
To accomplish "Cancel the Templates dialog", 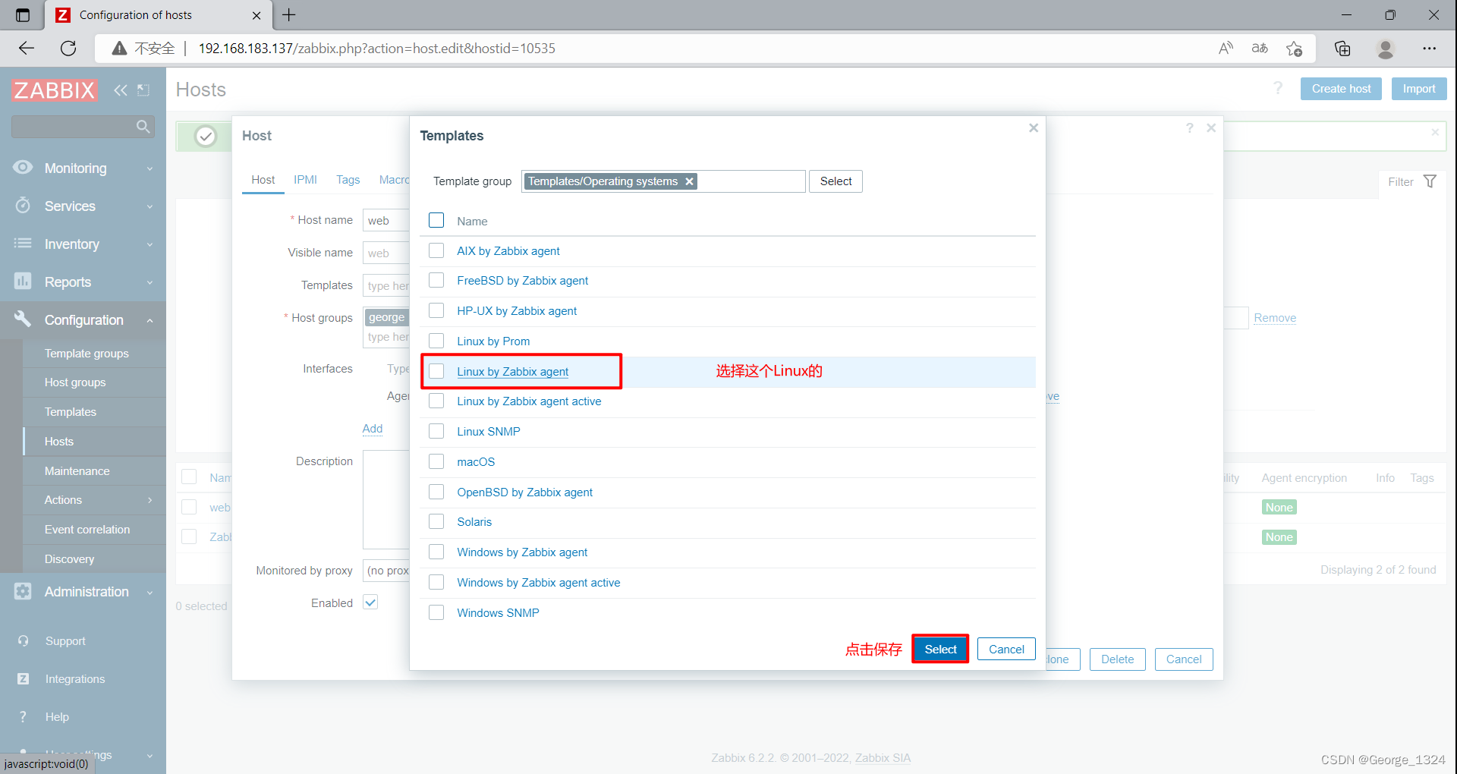I will pos(1006,649).
